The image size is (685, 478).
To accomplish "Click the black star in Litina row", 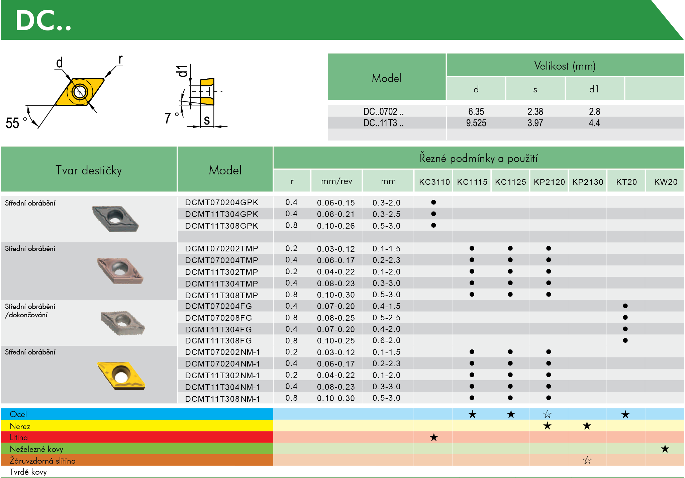I will click(x=433, y=437).
